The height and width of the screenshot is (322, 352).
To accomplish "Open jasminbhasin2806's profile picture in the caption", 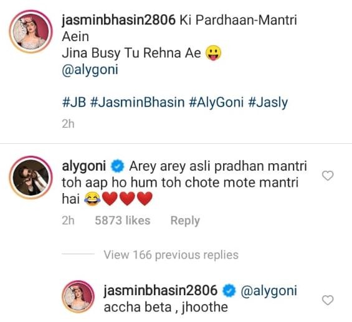I will pos(31,31).
